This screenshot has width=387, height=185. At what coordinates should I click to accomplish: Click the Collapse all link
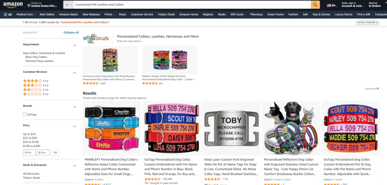(x=71, y=32)
